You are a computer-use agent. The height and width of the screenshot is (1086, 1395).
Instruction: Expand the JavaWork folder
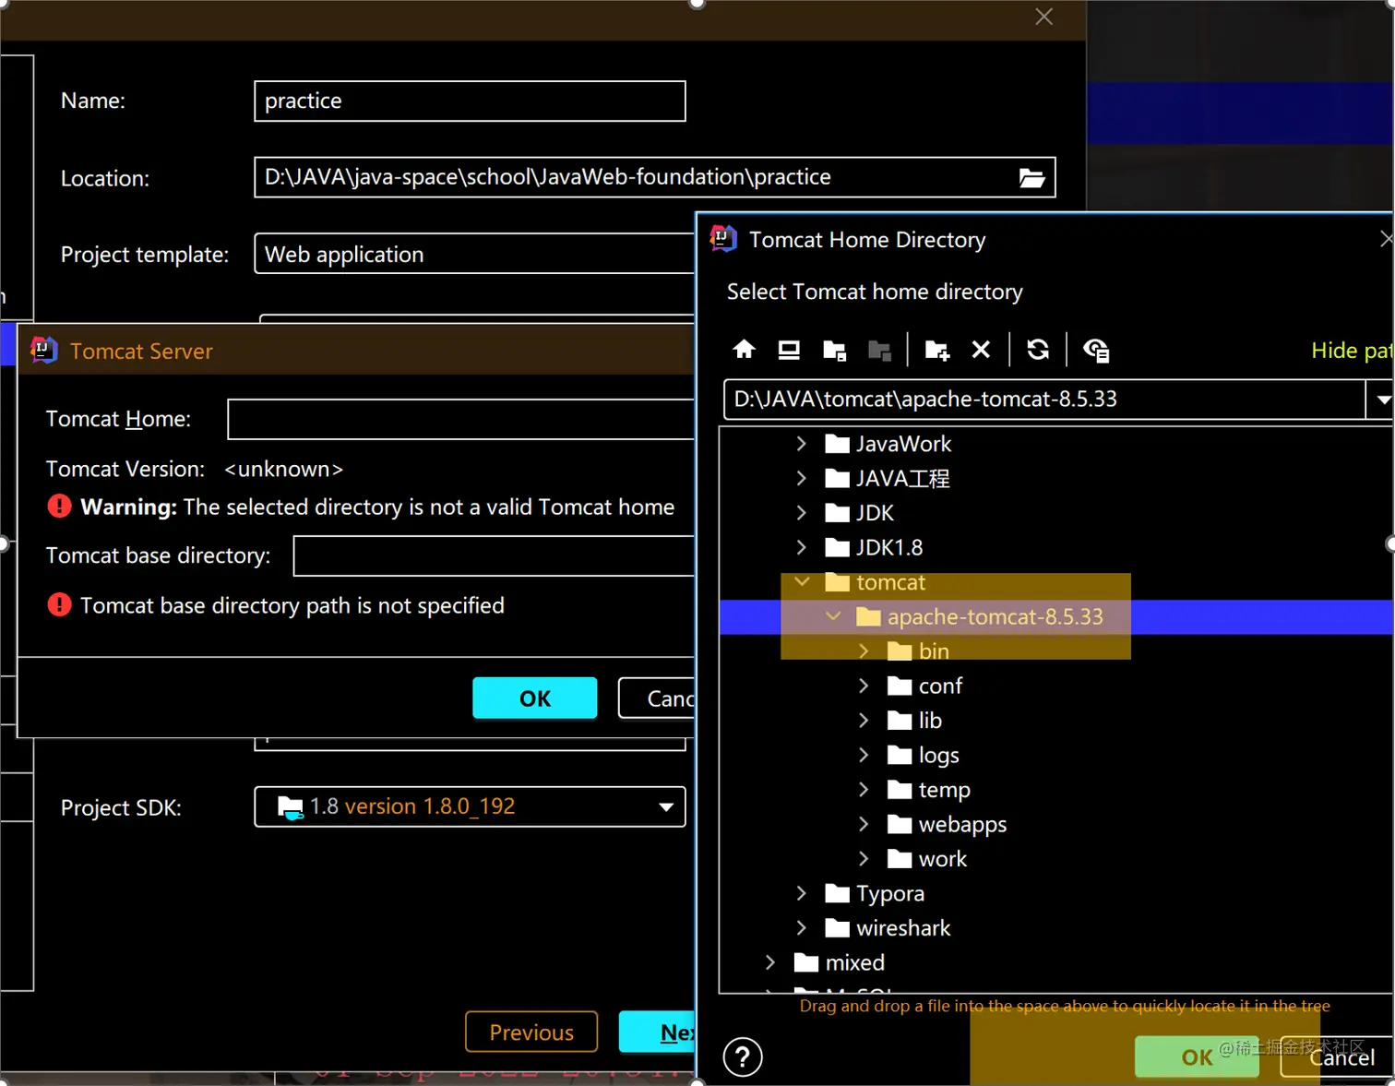coord(801,444)
